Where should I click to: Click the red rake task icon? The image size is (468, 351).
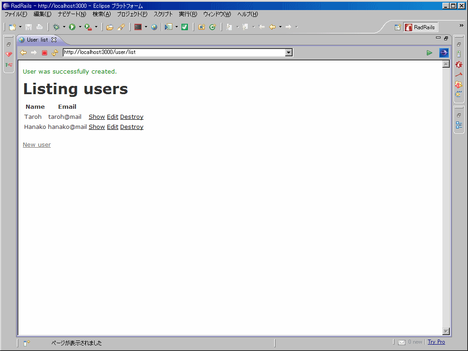(x=459, y=74)
